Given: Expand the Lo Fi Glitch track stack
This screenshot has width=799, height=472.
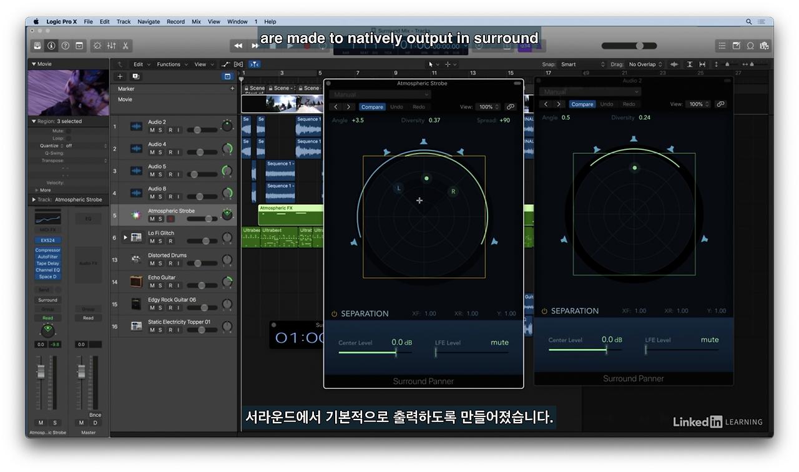Looking at the screenshot, I should (125, 237).
